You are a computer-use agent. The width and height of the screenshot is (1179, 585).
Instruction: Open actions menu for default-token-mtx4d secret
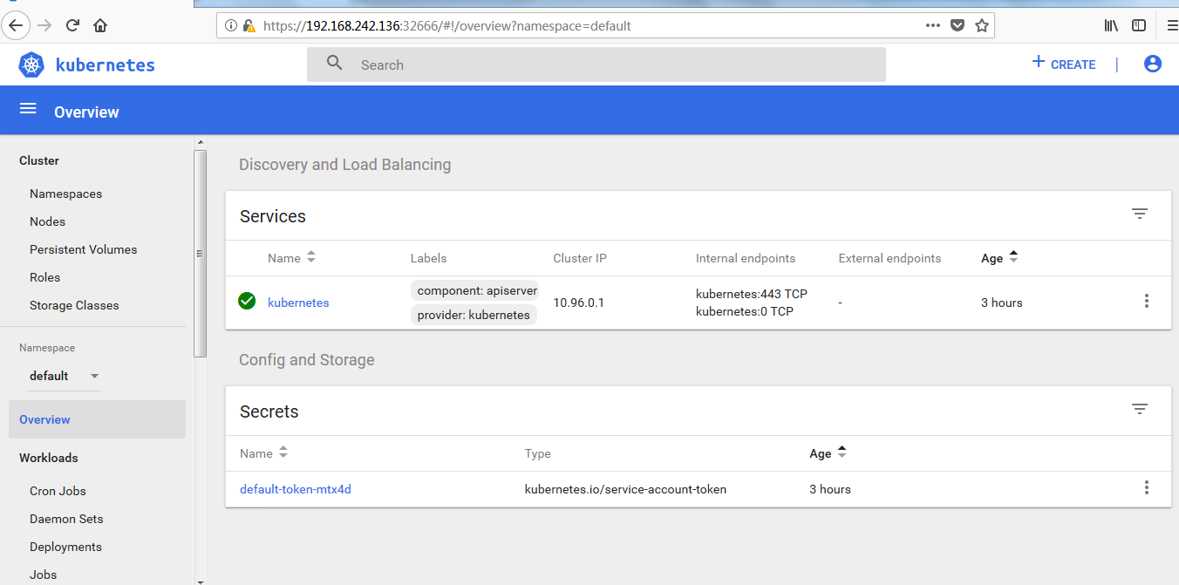click(x=1147, y=487)
